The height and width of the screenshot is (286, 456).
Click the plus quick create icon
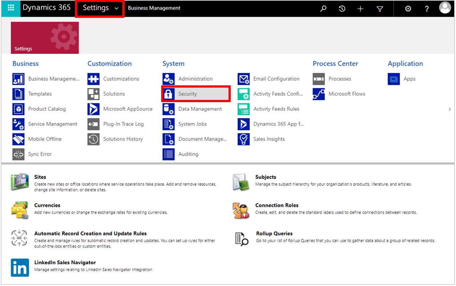click(360, 9)
